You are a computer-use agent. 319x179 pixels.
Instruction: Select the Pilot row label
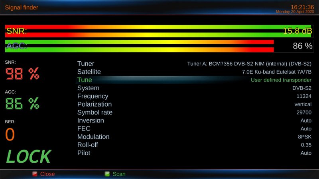coord(84,153)
